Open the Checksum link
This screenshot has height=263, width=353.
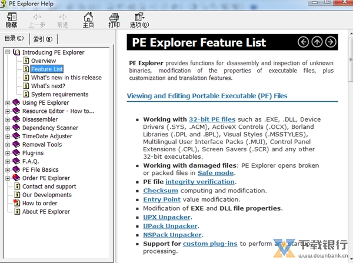161,191
